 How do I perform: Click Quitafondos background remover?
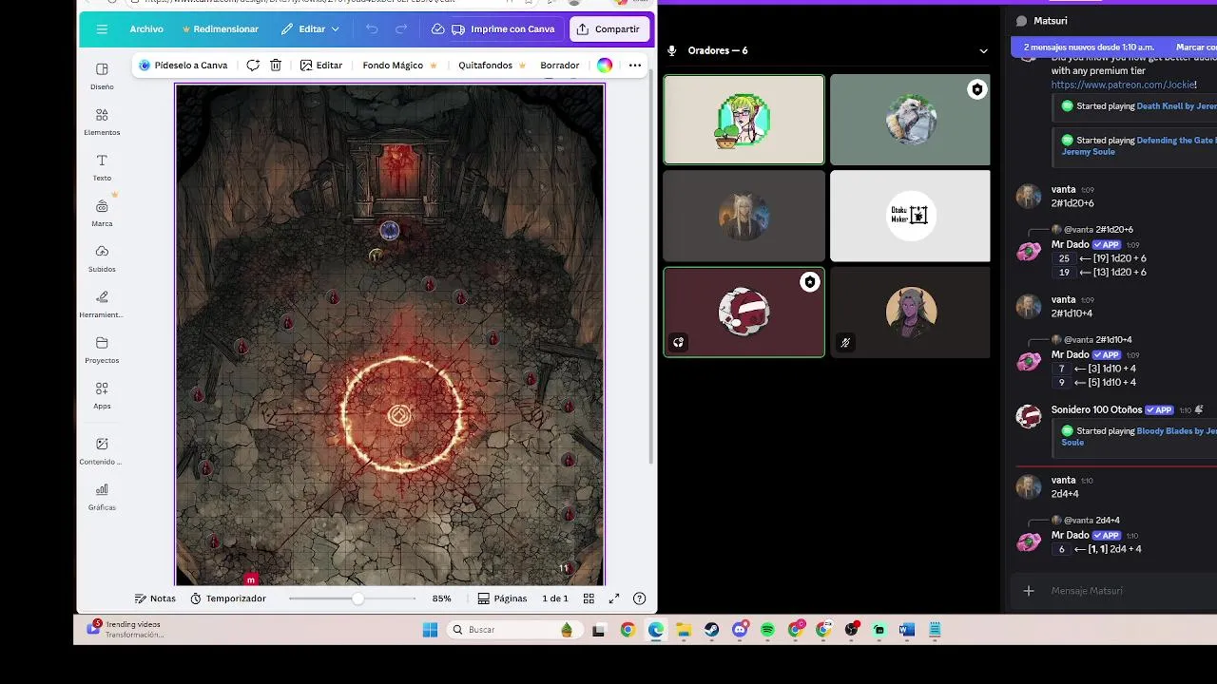click(492, 66)
